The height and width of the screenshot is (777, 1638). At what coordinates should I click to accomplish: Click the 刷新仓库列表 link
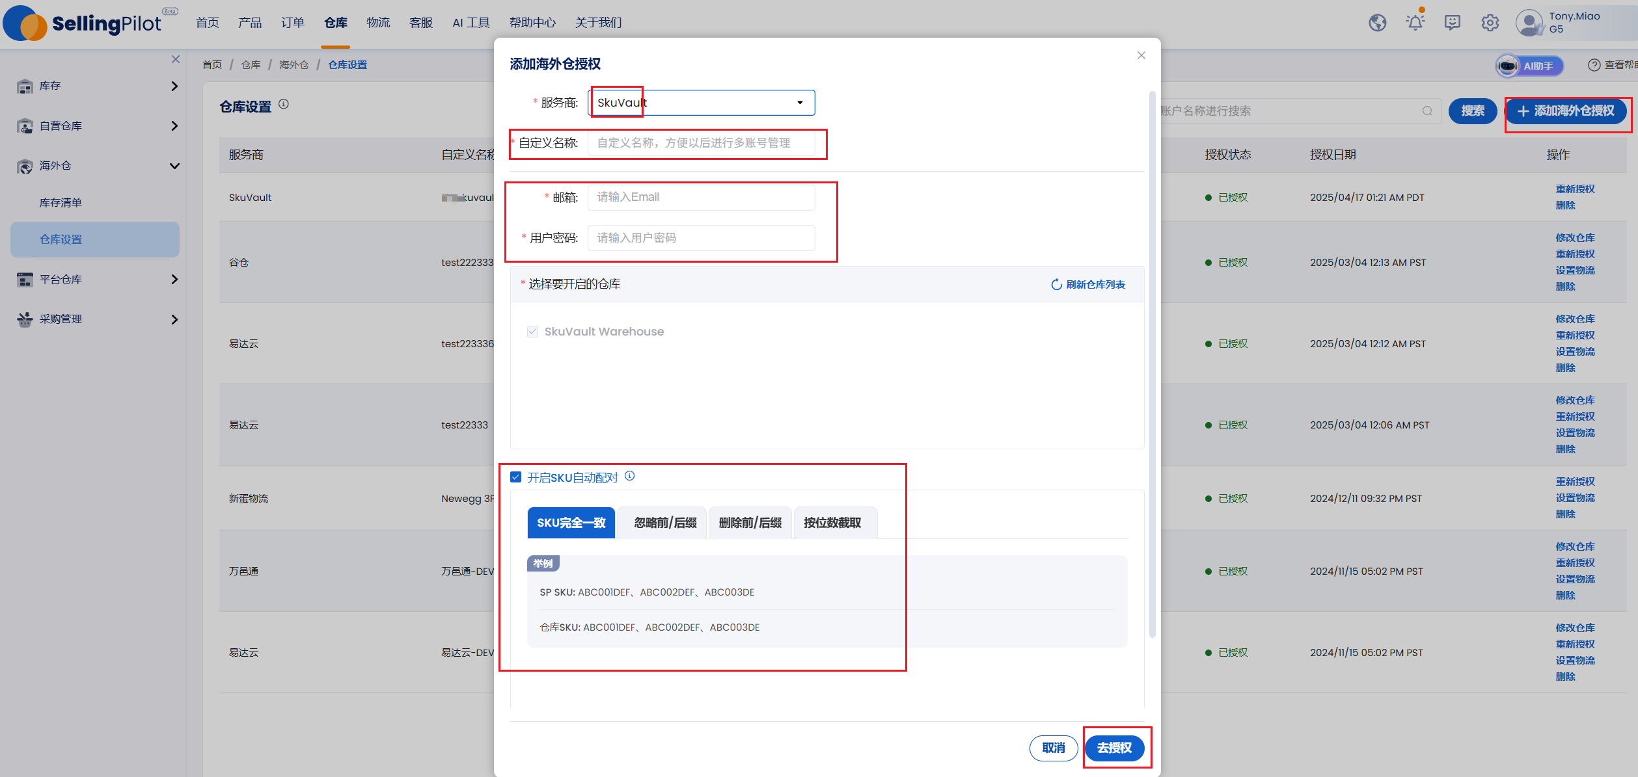point(1095,285)
